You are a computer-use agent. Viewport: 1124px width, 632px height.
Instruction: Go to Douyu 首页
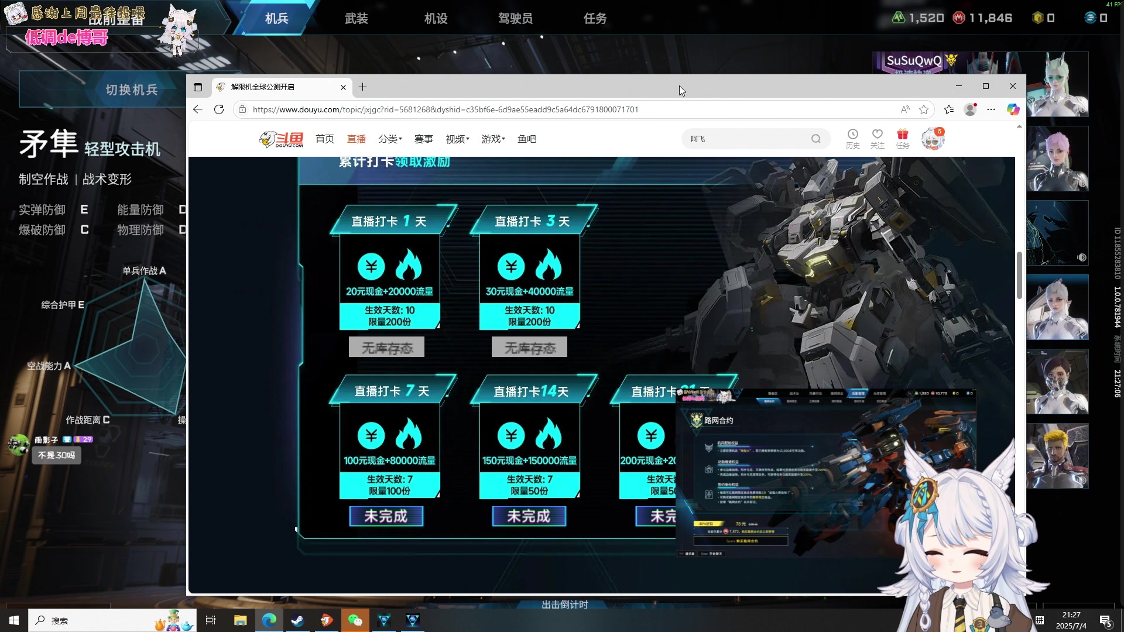(x=325, y=139)
